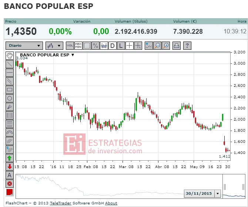Click the Volumen (títulos) header
The width and height of the screenshot is (248, 207).
131,22
